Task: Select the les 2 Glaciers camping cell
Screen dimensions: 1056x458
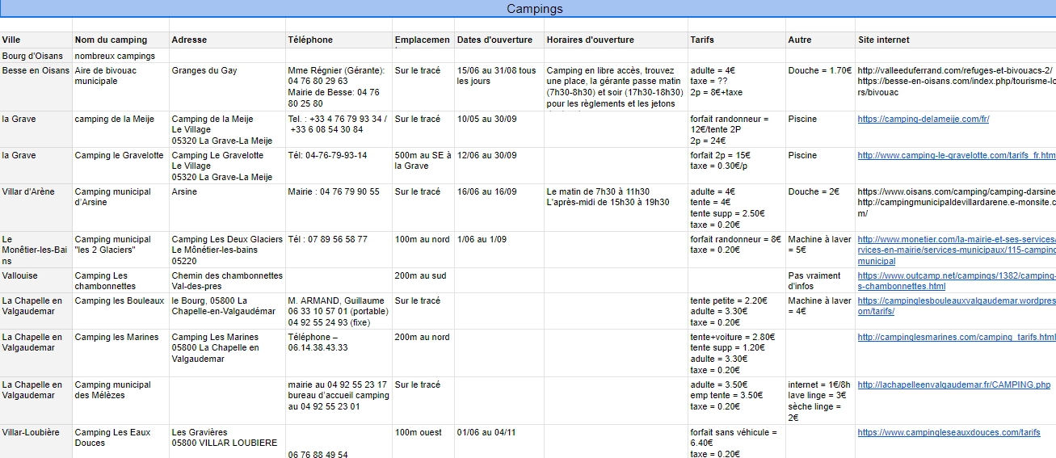Action: [120, 250]
